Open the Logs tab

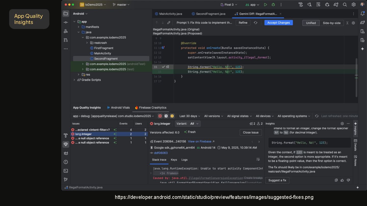(185, 160)
